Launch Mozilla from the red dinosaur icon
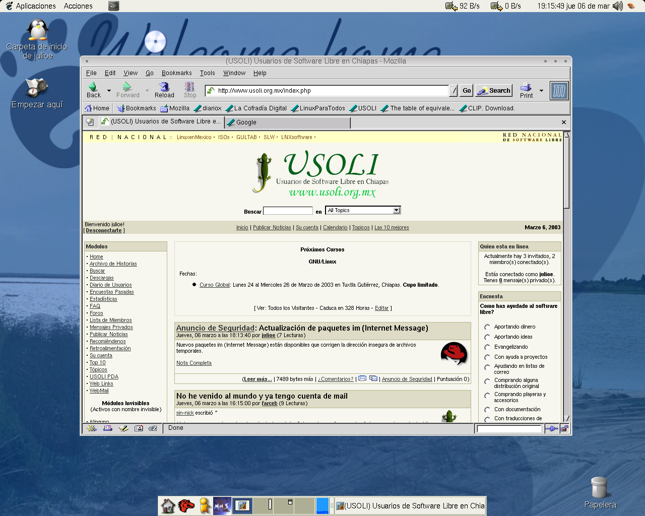Viewport: 645px width, 516px height. (186, 506)
